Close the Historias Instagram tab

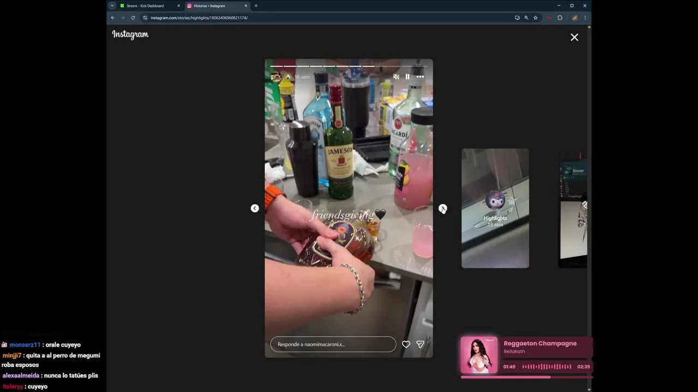click(245, 6)
